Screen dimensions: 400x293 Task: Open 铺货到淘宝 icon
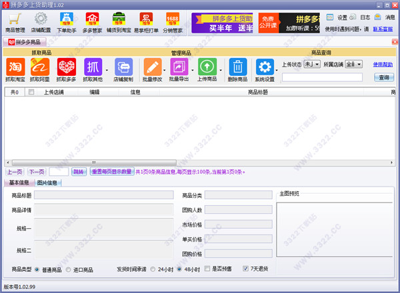(119, 23)
